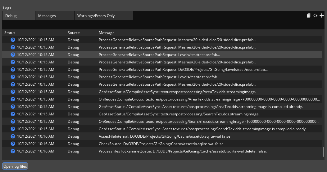Open the Messages tab
Image resolution: width=327 pixels, height=172 pixels.
[x=54, y=16]
